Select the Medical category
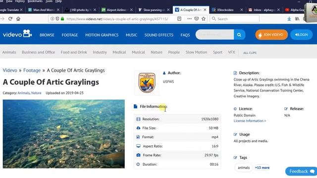Image resolution: width=317 pixels, height=178 pixels. (x=119, y=52)
